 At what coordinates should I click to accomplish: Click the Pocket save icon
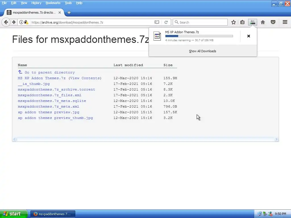273,22
